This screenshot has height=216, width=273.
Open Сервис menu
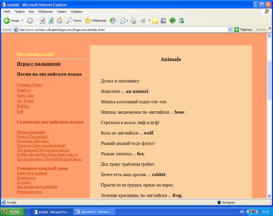(62, 12)
